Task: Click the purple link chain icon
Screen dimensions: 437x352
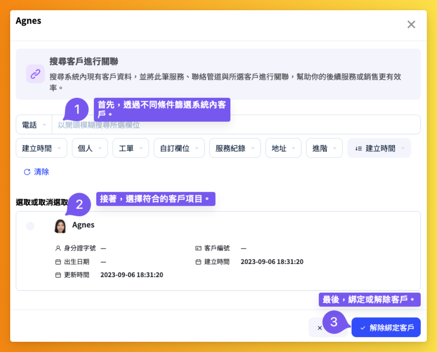Action: pyautogui.click(x=35, y=74)
